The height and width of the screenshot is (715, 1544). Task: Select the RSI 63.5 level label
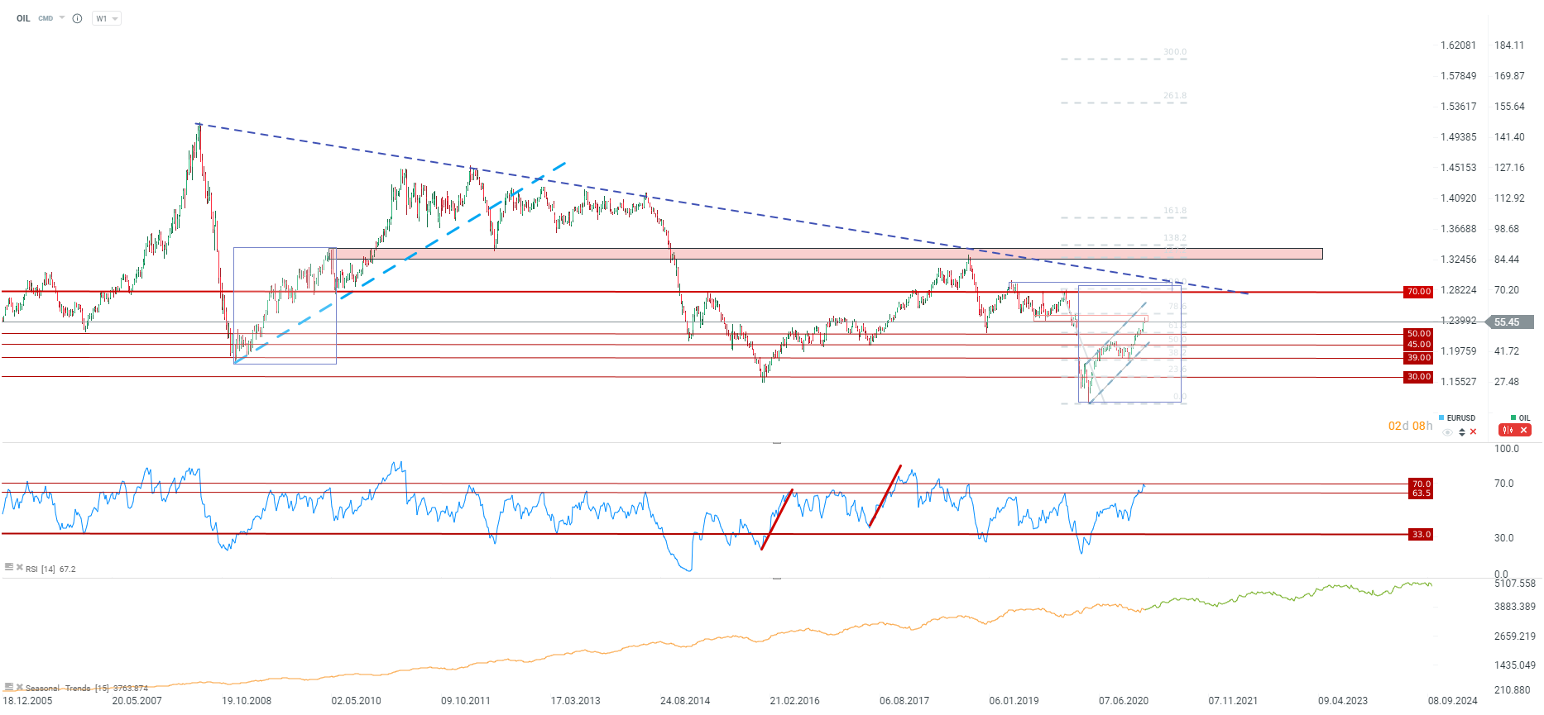coord(1421,493)
